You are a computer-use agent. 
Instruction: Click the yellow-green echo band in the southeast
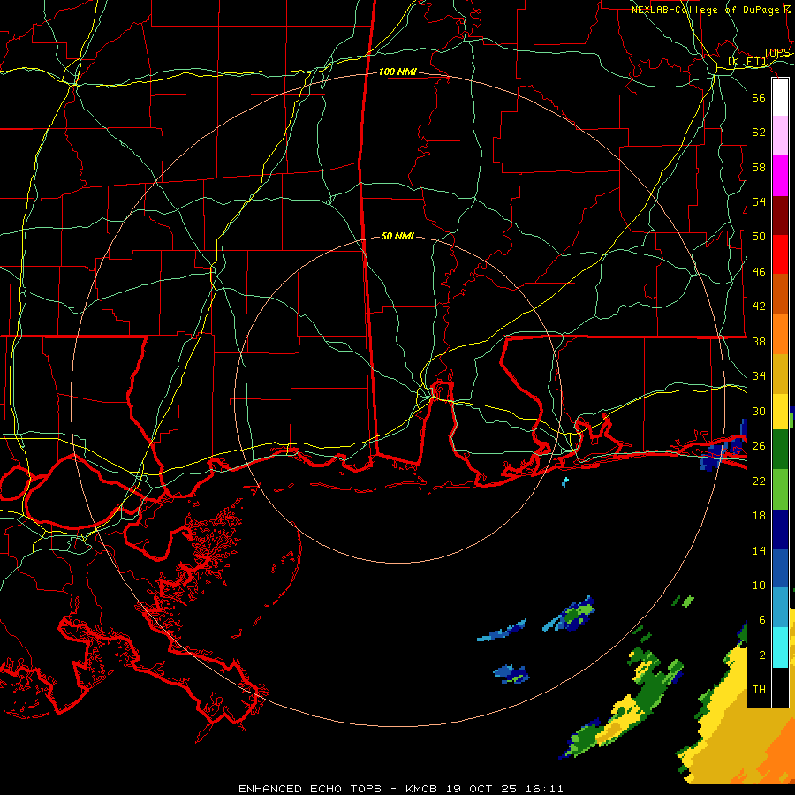[622, 708]
